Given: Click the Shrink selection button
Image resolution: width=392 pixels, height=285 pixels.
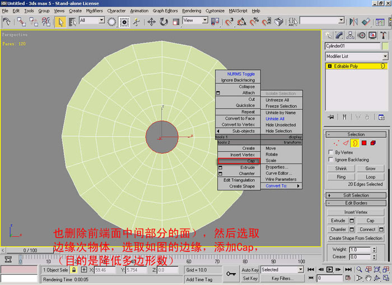Looking at the screenshot, I should [341, 169].
